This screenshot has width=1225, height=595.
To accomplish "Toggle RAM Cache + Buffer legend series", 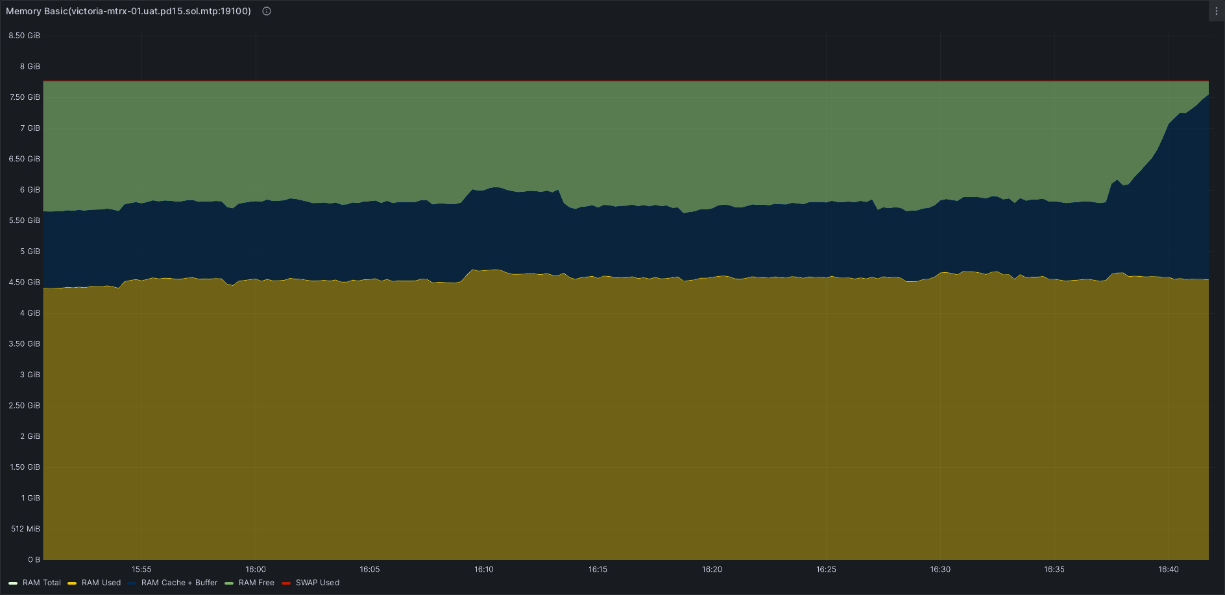I will coord(179,583).
